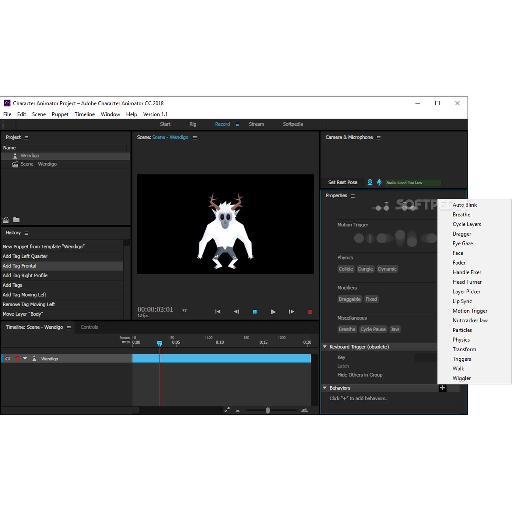512x512 pixels.
Task: Open the Edit menu
Action: tap(22, 114)
